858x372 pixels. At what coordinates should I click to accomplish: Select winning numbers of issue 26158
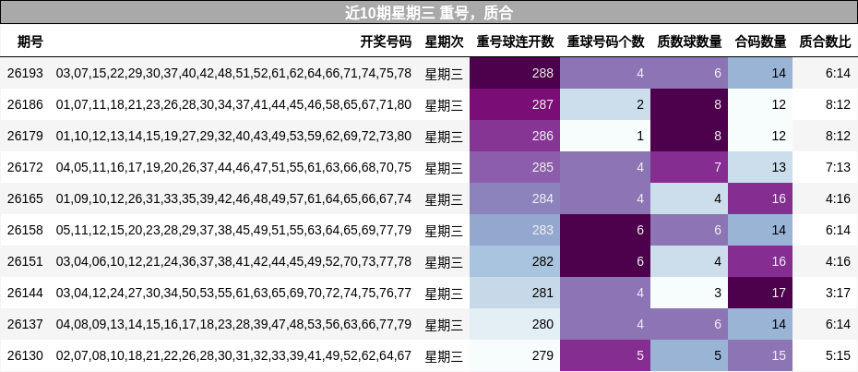(x=233, y=230)
